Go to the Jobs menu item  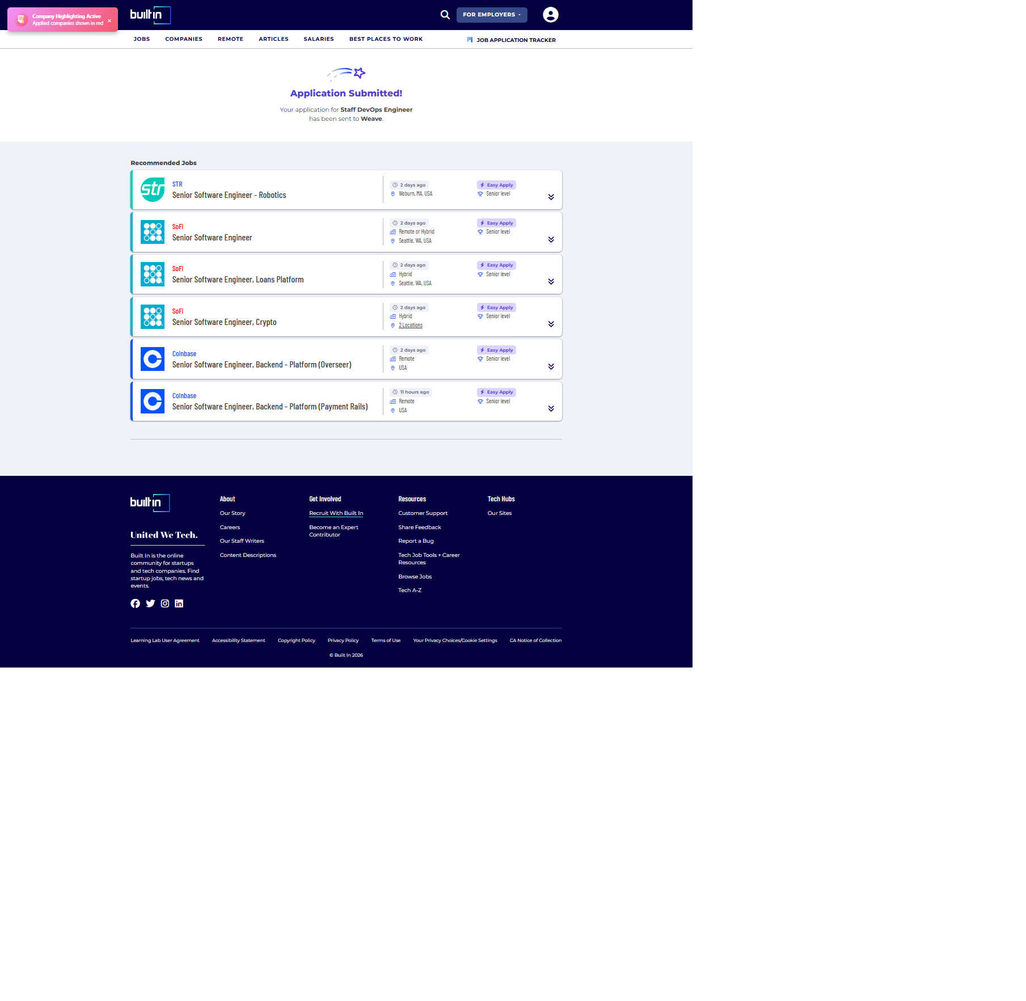142,39
